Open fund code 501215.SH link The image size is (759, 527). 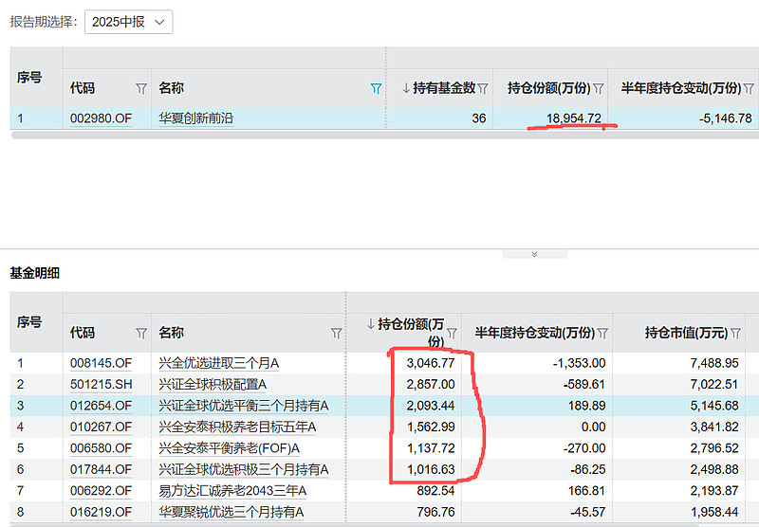click(101, 385)
